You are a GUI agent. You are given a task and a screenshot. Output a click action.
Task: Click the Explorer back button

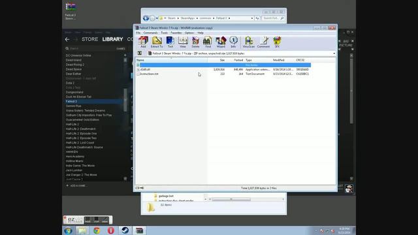pyautogui.click(x=146, y=18)
